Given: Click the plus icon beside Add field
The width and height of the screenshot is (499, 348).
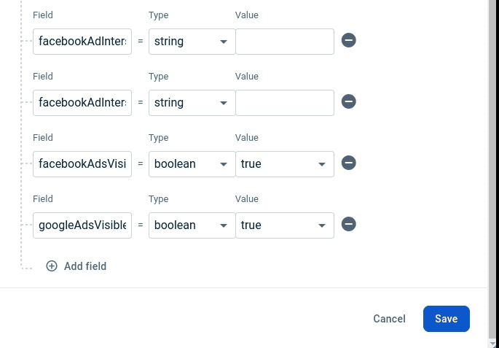Looking at the screenshot, I should (x=52, y=266).
